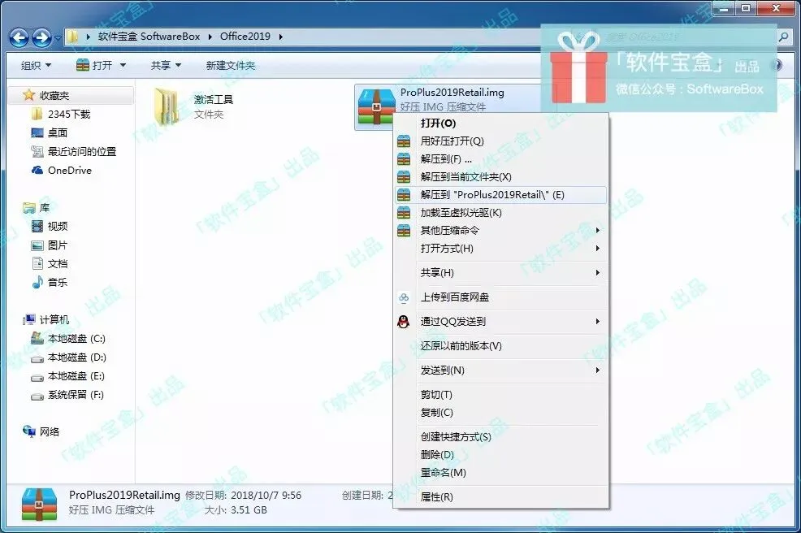Choose 还原以前的版本(V)

click(x=501, y=346)
